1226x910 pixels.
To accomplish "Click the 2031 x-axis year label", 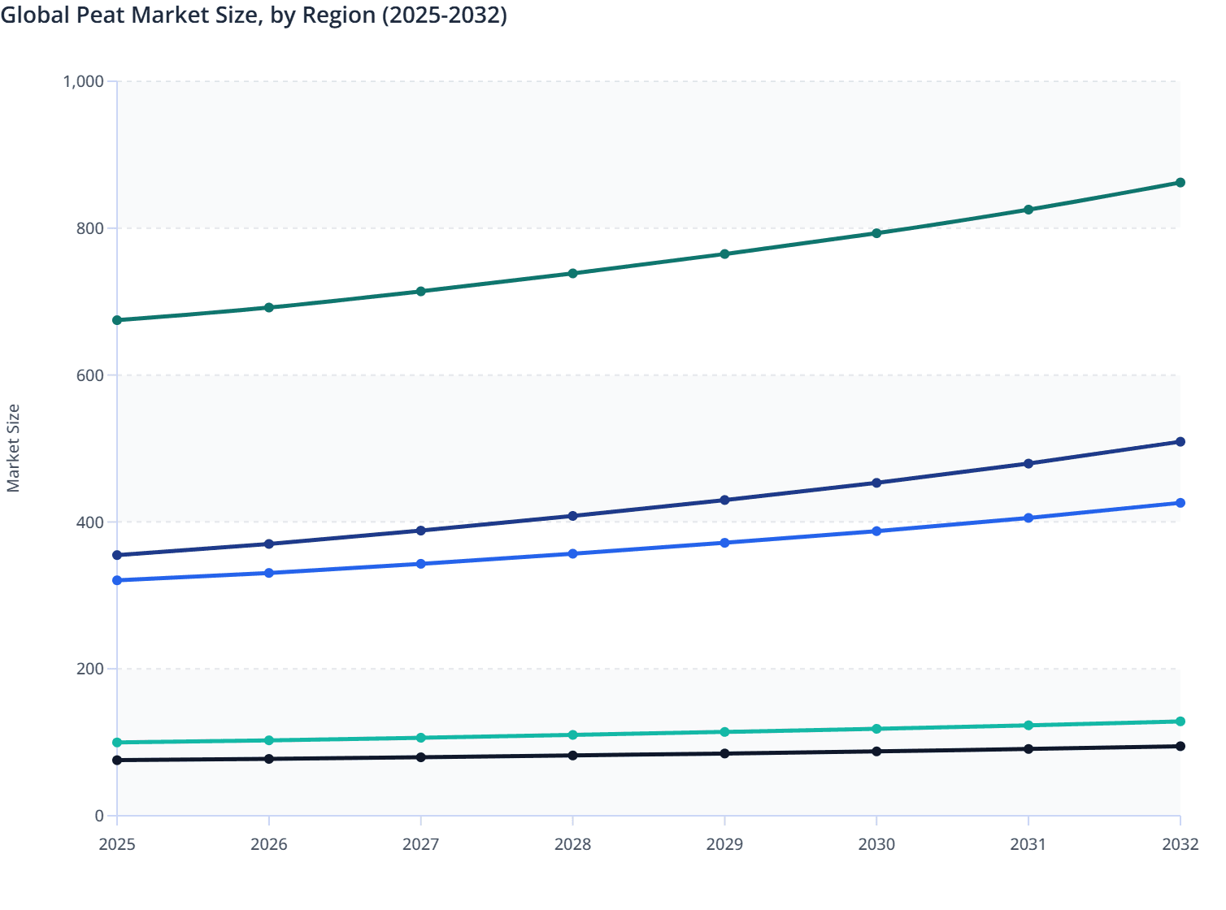I will coord(1028,844).
